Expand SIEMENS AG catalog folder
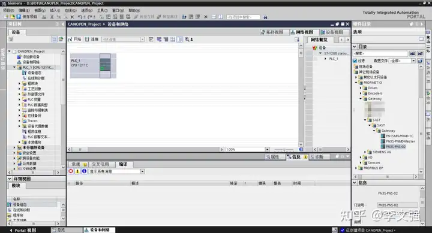Screen dimensions: 432x233 (x=365, y=152)
